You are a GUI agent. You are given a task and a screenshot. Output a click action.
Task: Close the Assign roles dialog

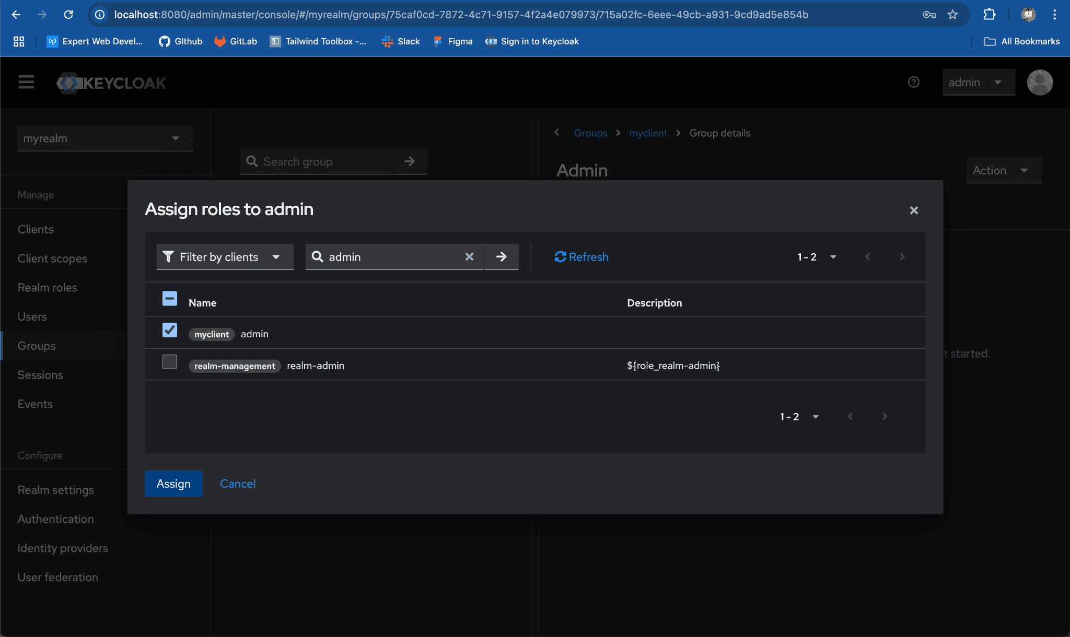[914, 210]
